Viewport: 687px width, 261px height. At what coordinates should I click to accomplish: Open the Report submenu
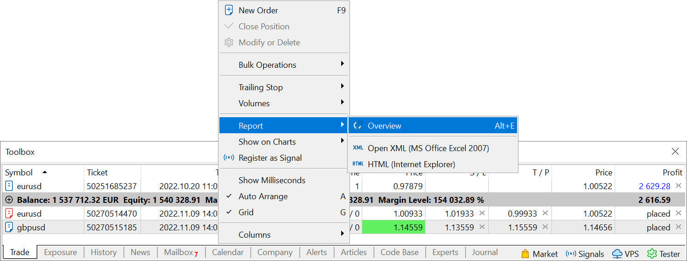pyautogui.click(x=284, y=125)
